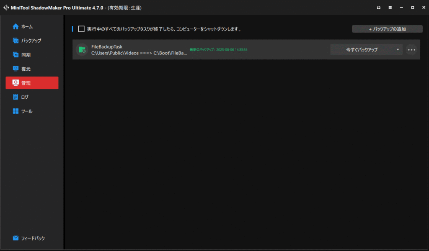Image resolution: width=429 pixels, height=251 pixels.
Task: Enable shutdown after all backup tasks finish
Action: (x=81, y=29)
